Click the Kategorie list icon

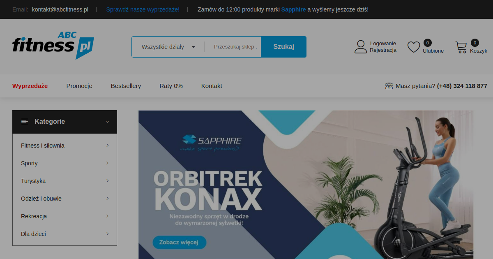click(25, 122)
